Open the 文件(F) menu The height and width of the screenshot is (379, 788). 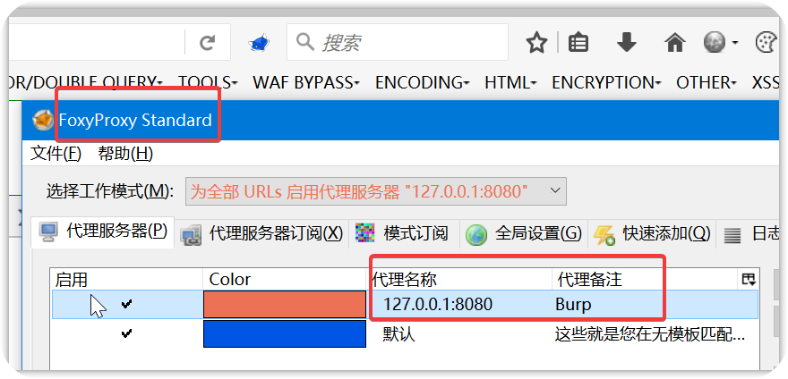pos(56,154)
